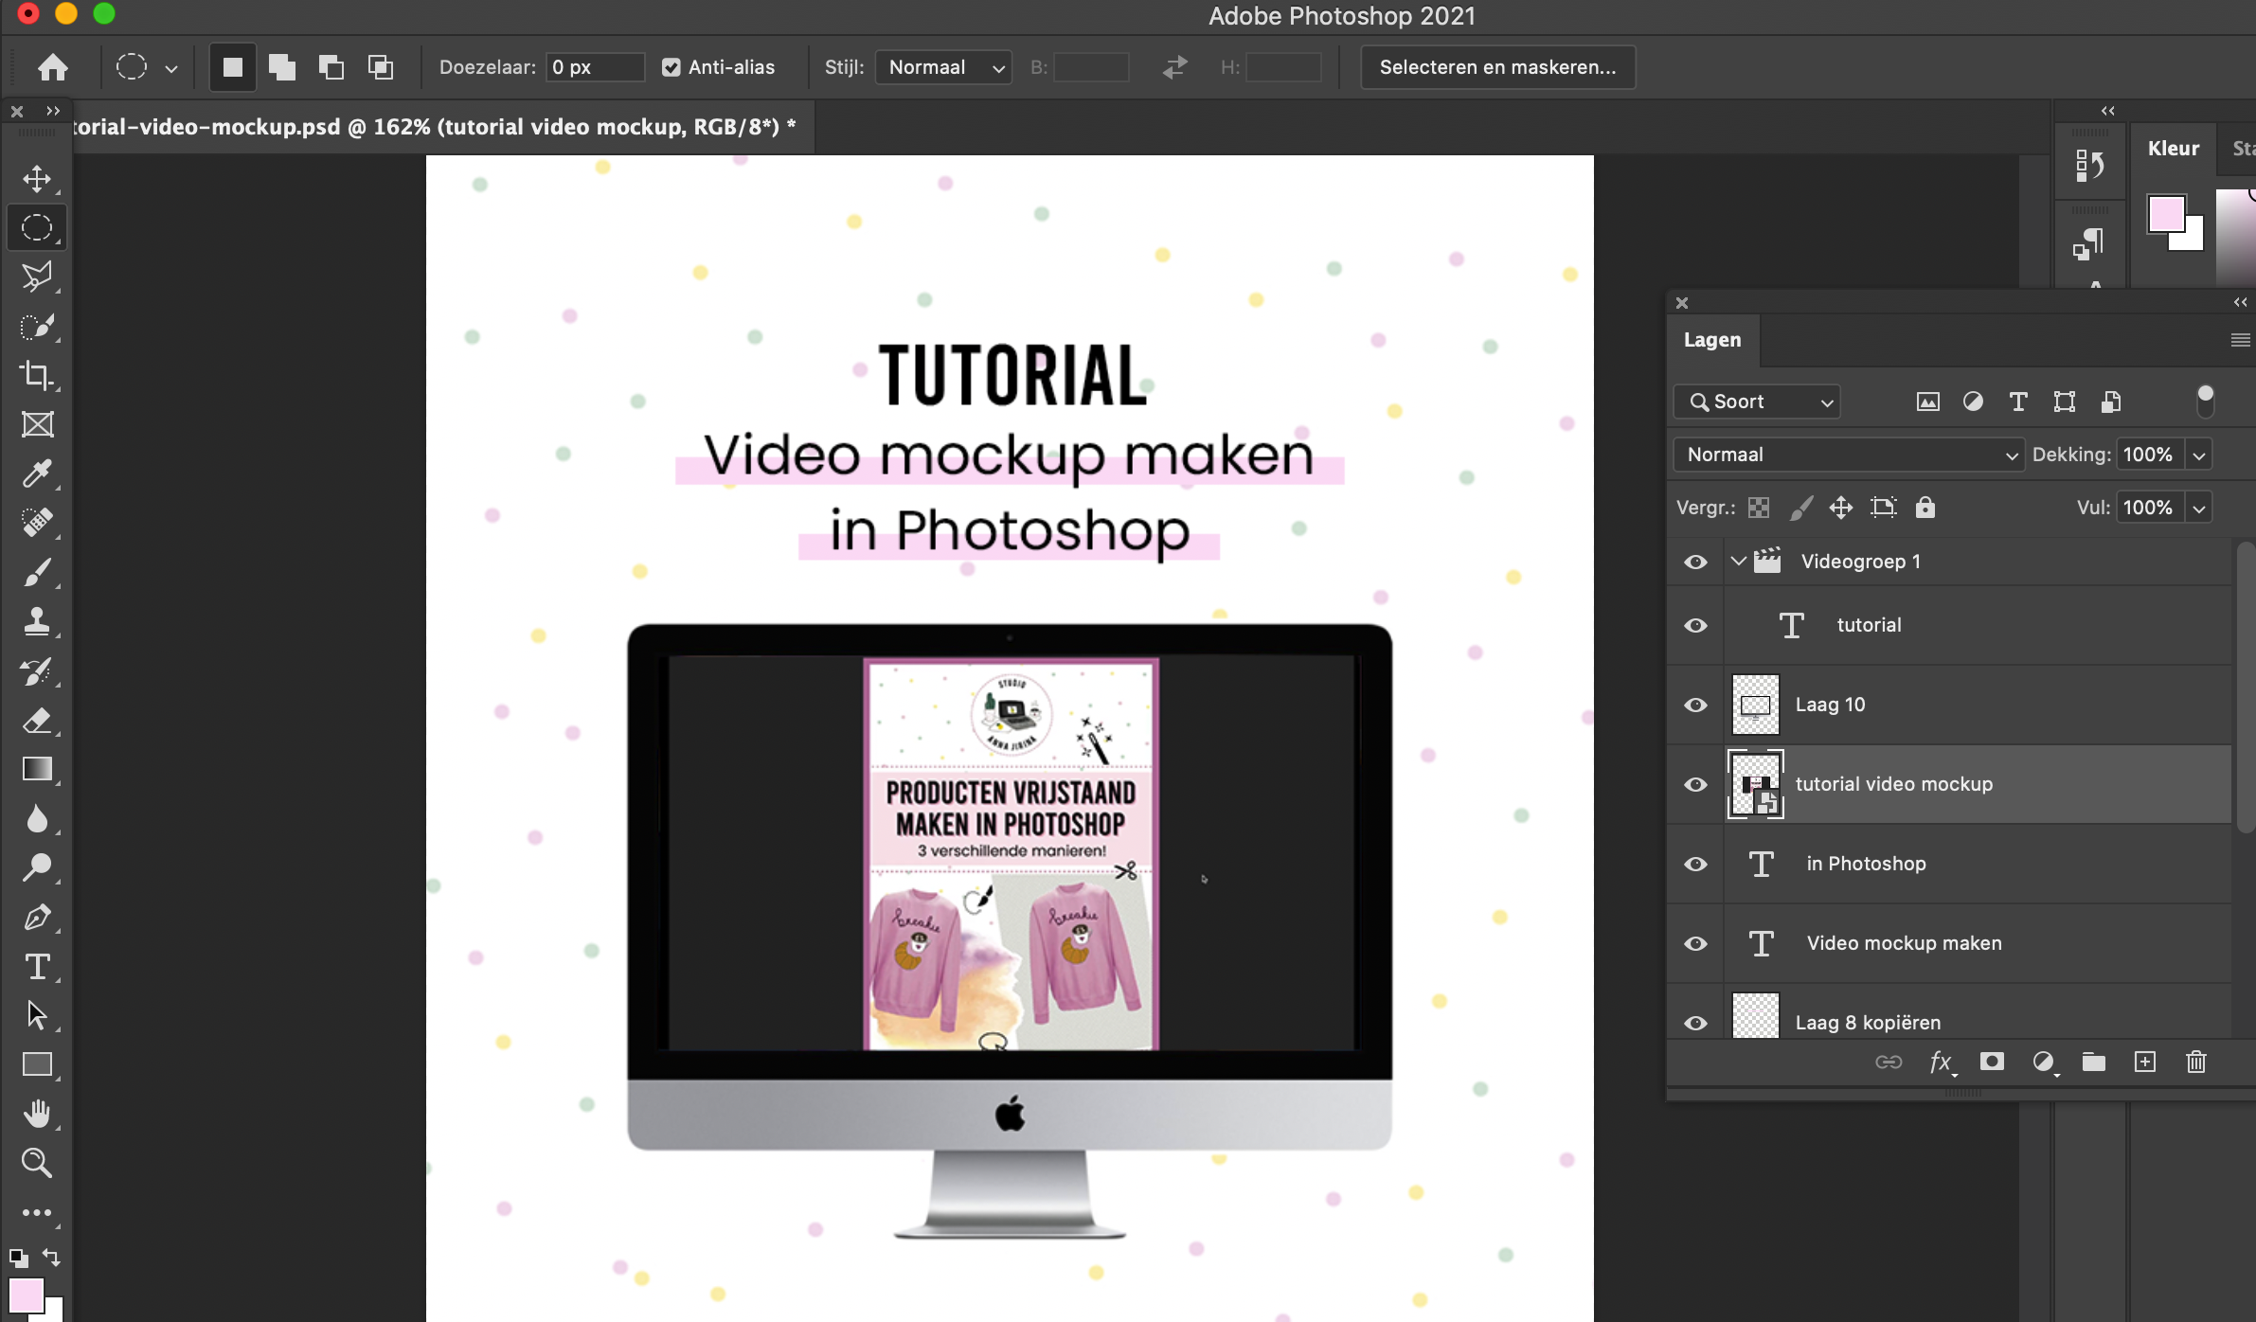Hide the tutorial text layer
The image size is (2256, 1322).
click(x=1695, y=625)
